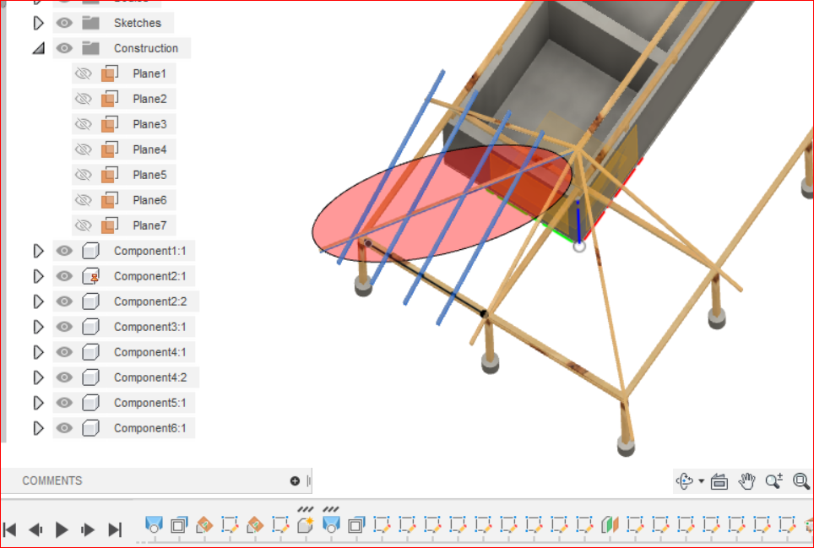Expand Component4:2 in the browser
The width and height of the screenshot is (814, 548).
coord(38,377)
